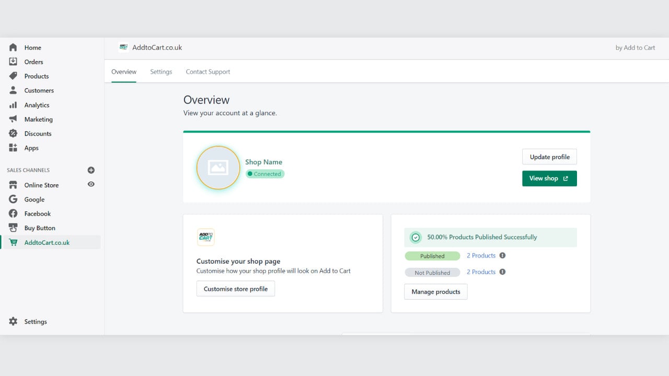Screen dimensions: 669x376
Task: Open the Home icon in the sidebar
Action: pos(13,48)
